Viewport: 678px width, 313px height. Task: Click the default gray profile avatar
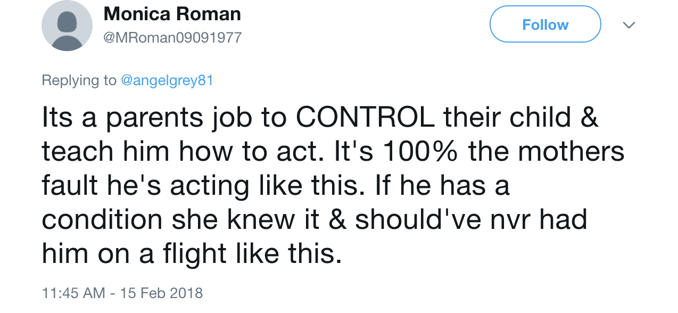68,26
